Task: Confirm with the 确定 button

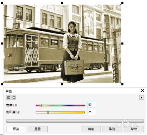Action: pyautogui.click(x=91, y=129)
